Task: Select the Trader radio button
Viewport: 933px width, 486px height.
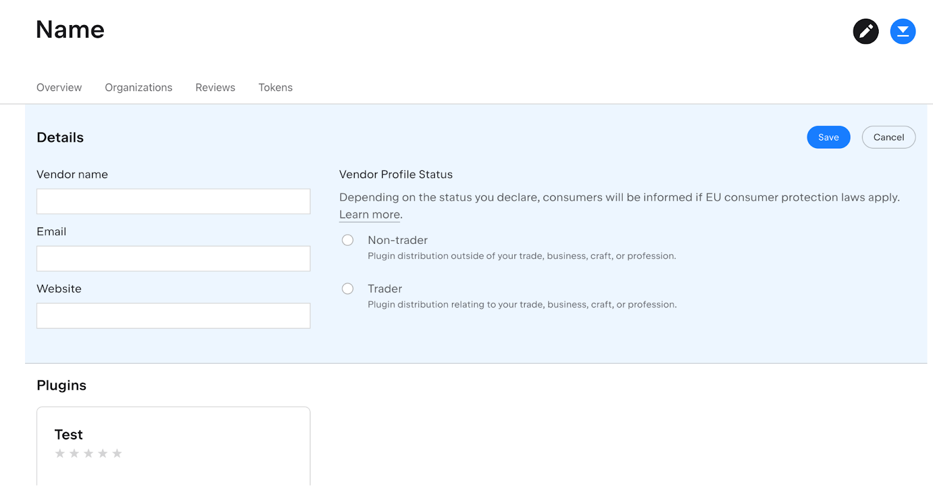Action: (x=348, y=289)
